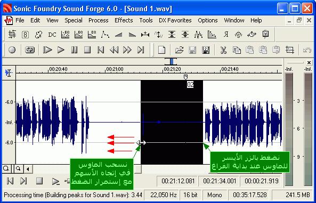Pause playback with the Pause button
This screenshot has height=203, width=316.
point(74,50)
